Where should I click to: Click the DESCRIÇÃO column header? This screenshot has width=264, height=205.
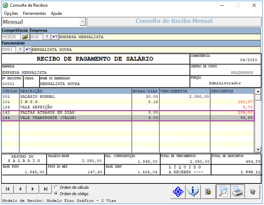point(75,91)
